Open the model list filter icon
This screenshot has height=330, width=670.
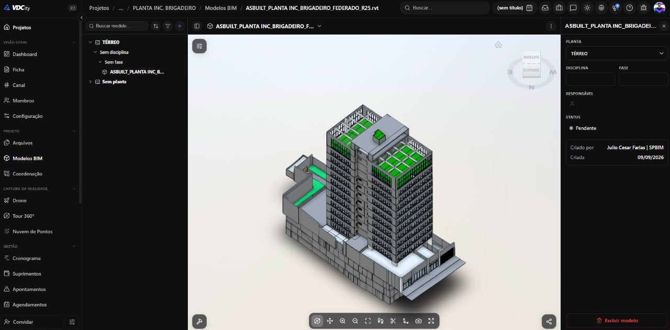coord(167,26)
